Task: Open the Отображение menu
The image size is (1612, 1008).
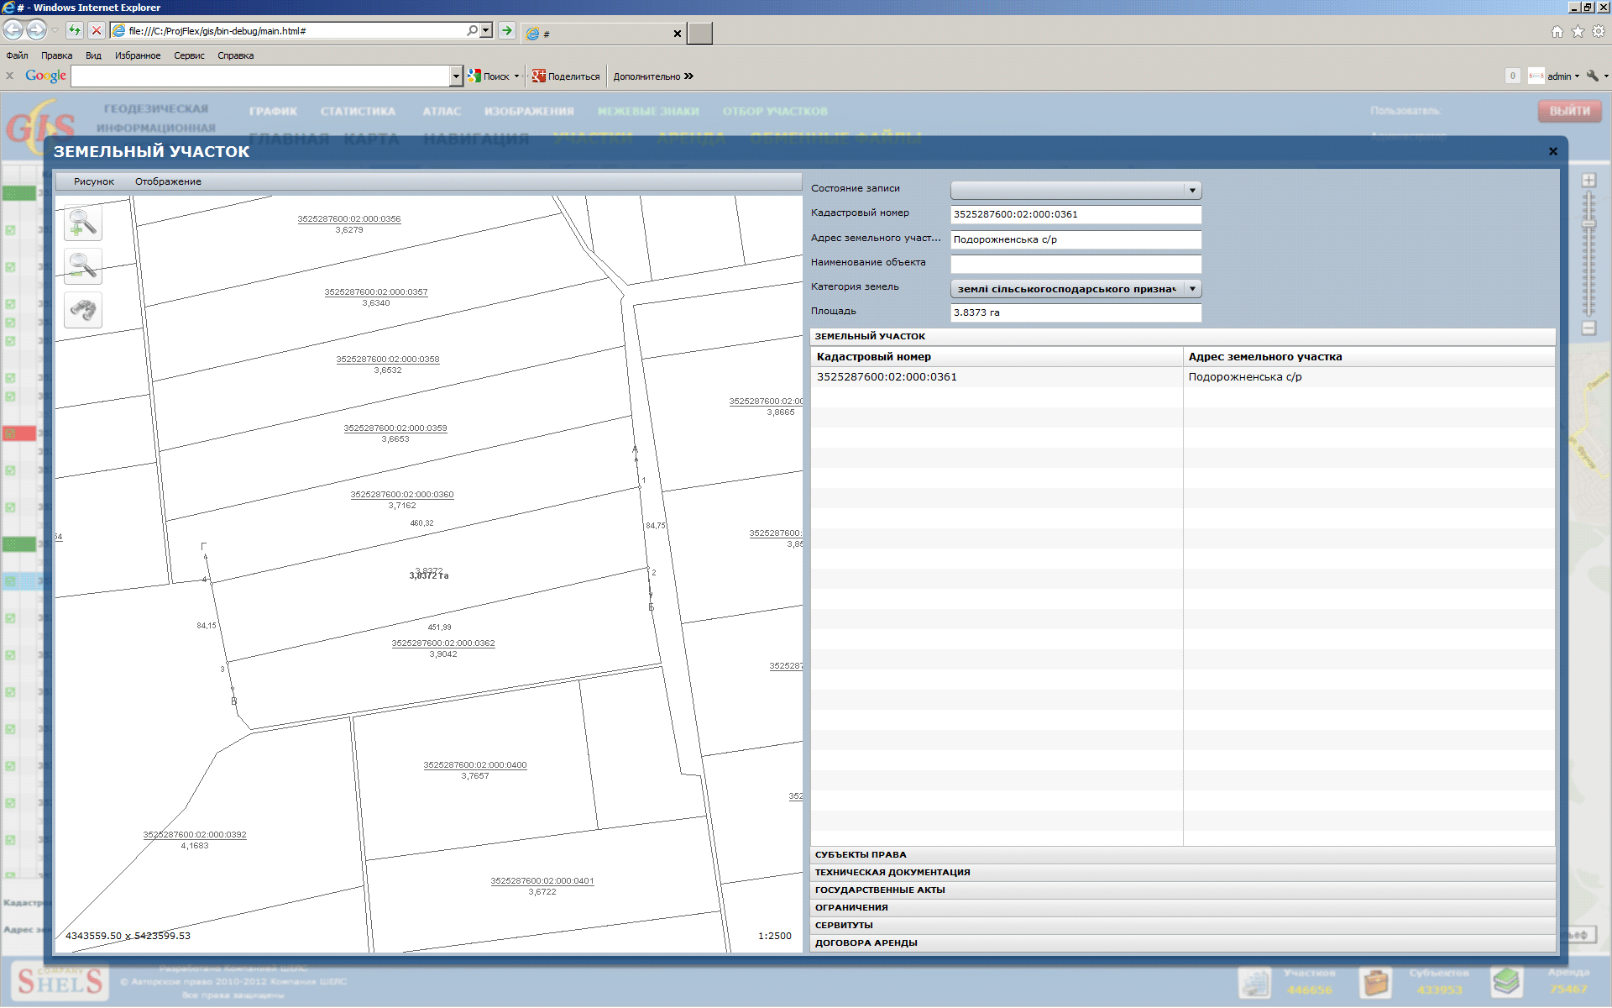Action: pyautogui.click(x=168, y=181)
